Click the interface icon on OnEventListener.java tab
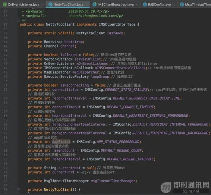 (x=5, y=5)
